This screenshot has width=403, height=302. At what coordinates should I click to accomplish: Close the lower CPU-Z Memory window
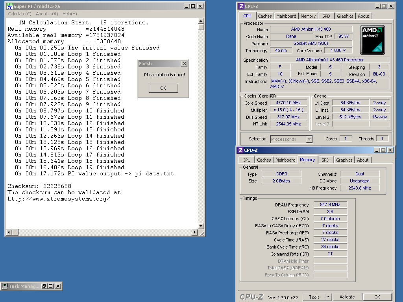tap(390, 150)
